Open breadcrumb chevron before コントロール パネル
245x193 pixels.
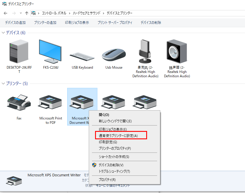pos(38,13)
